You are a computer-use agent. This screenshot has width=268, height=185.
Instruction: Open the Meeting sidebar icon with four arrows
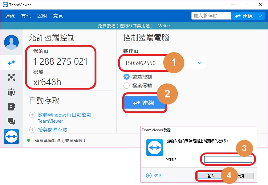[x=11, y=77]
